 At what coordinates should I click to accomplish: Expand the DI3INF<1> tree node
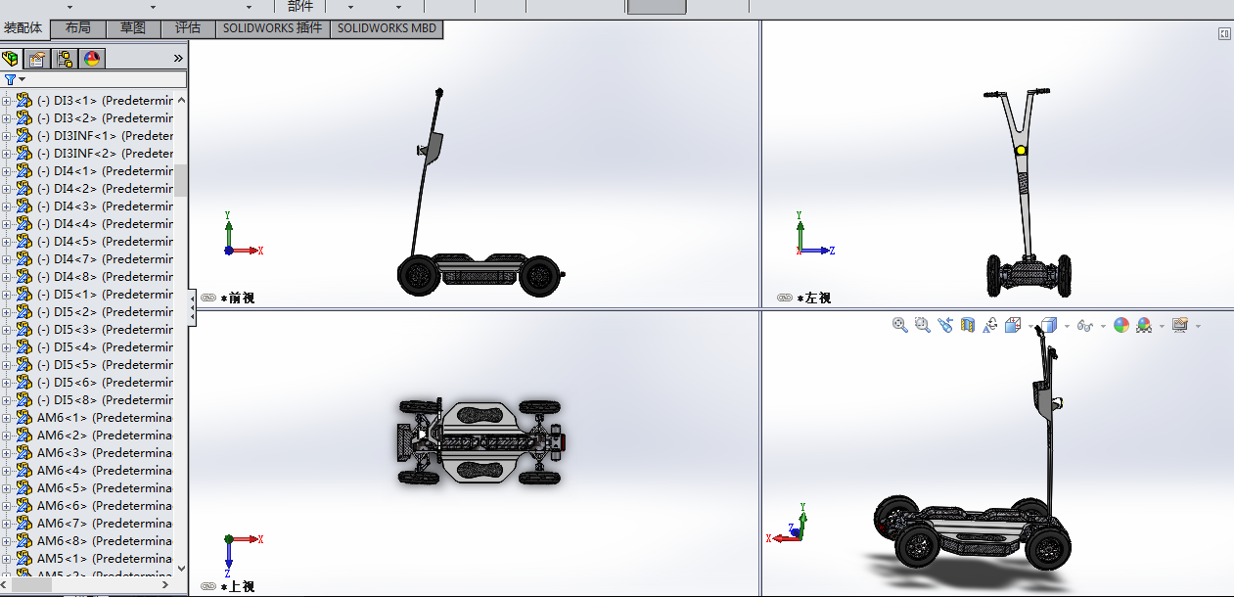point(6,135)
